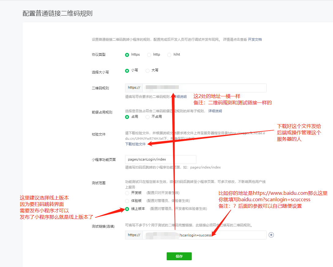Add another test link with plus icon

point(271,235)
